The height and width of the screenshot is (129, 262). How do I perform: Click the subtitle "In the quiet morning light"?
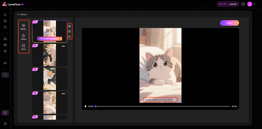tap(159, 100)
